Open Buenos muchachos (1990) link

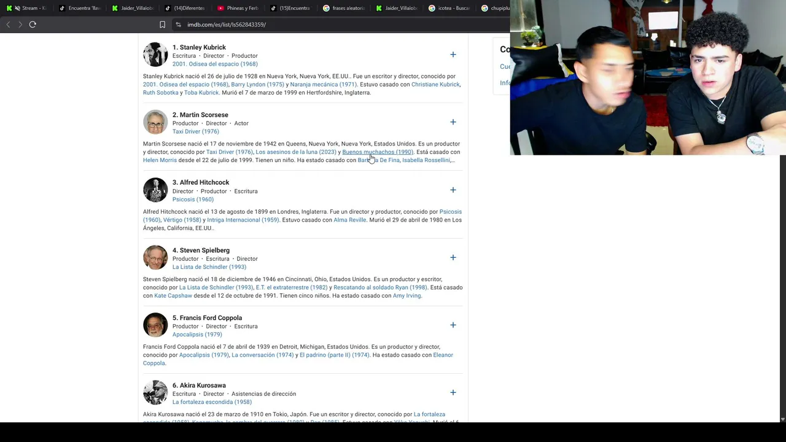click(378, 152)
